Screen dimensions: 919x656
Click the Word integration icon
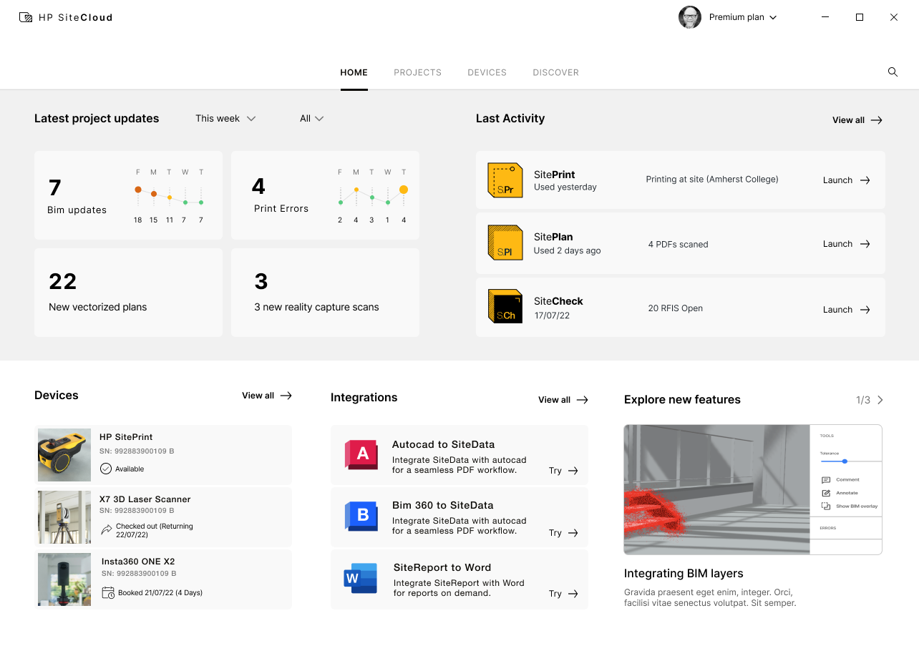[361, 578]
